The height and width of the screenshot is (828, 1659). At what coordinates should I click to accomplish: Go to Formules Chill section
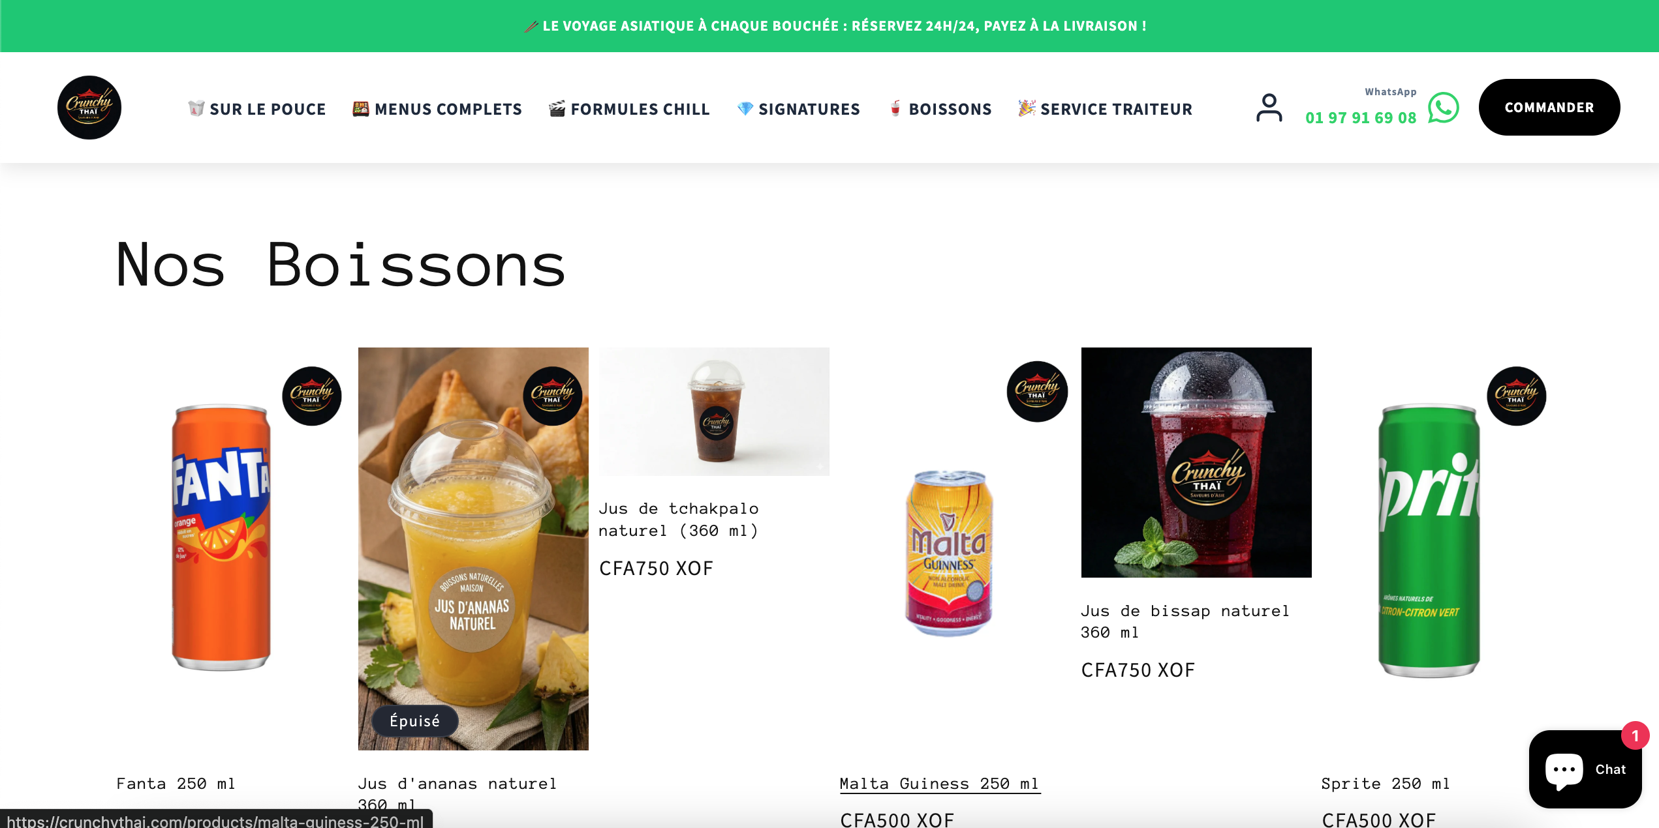(629, 109)
